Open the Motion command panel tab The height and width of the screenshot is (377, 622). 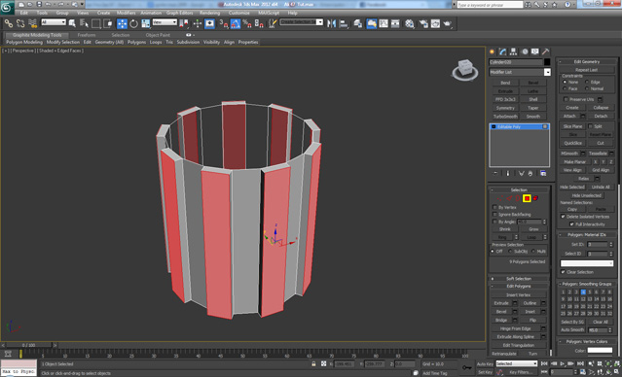[525, 51]
